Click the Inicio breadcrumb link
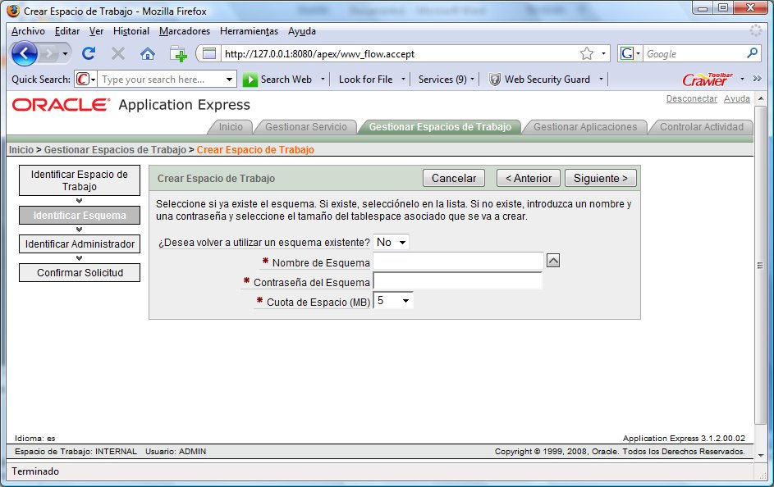 (21, 150)
